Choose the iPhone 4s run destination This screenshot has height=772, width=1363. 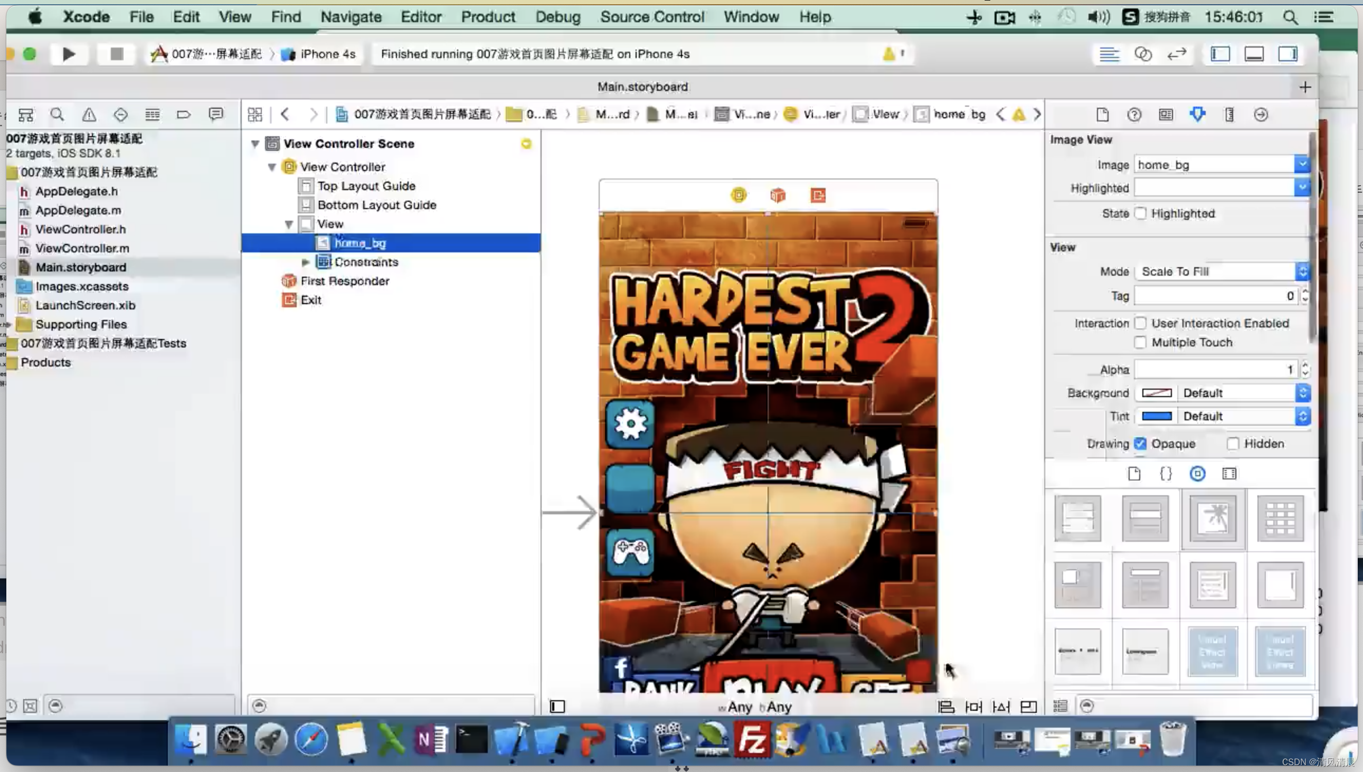click(x=319, y=54)
